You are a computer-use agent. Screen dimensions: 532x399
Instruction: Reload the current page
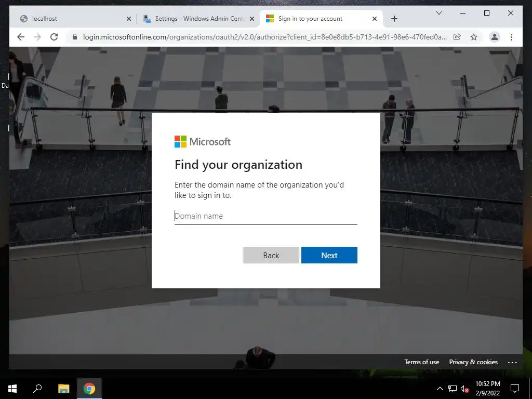(54, 37)
